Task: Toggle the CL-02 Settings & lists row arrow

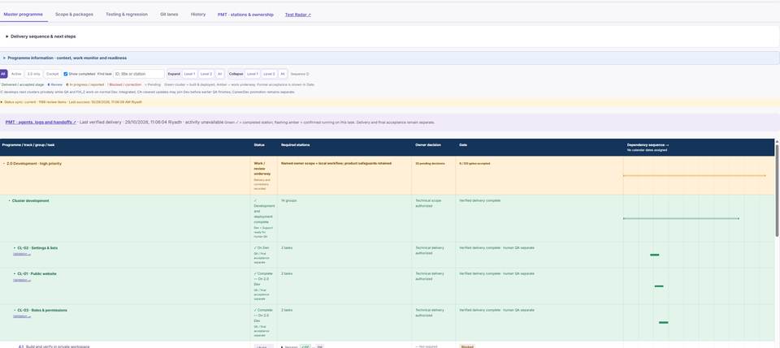Action: point(15,247)
